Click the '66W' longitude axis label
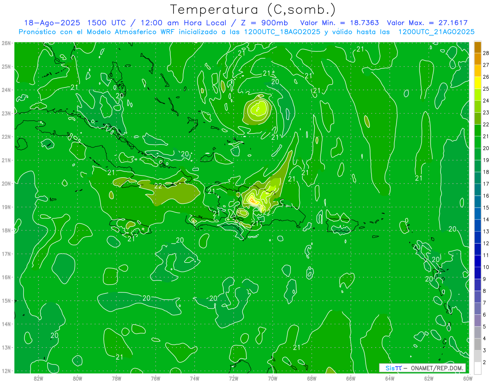The width and height of the screenshot is (497, 384). coord(351,378)
